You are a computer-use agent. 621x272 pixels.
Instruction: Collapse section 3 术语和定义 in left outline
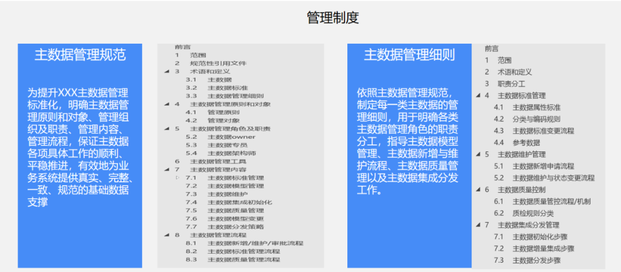[167, 72]
